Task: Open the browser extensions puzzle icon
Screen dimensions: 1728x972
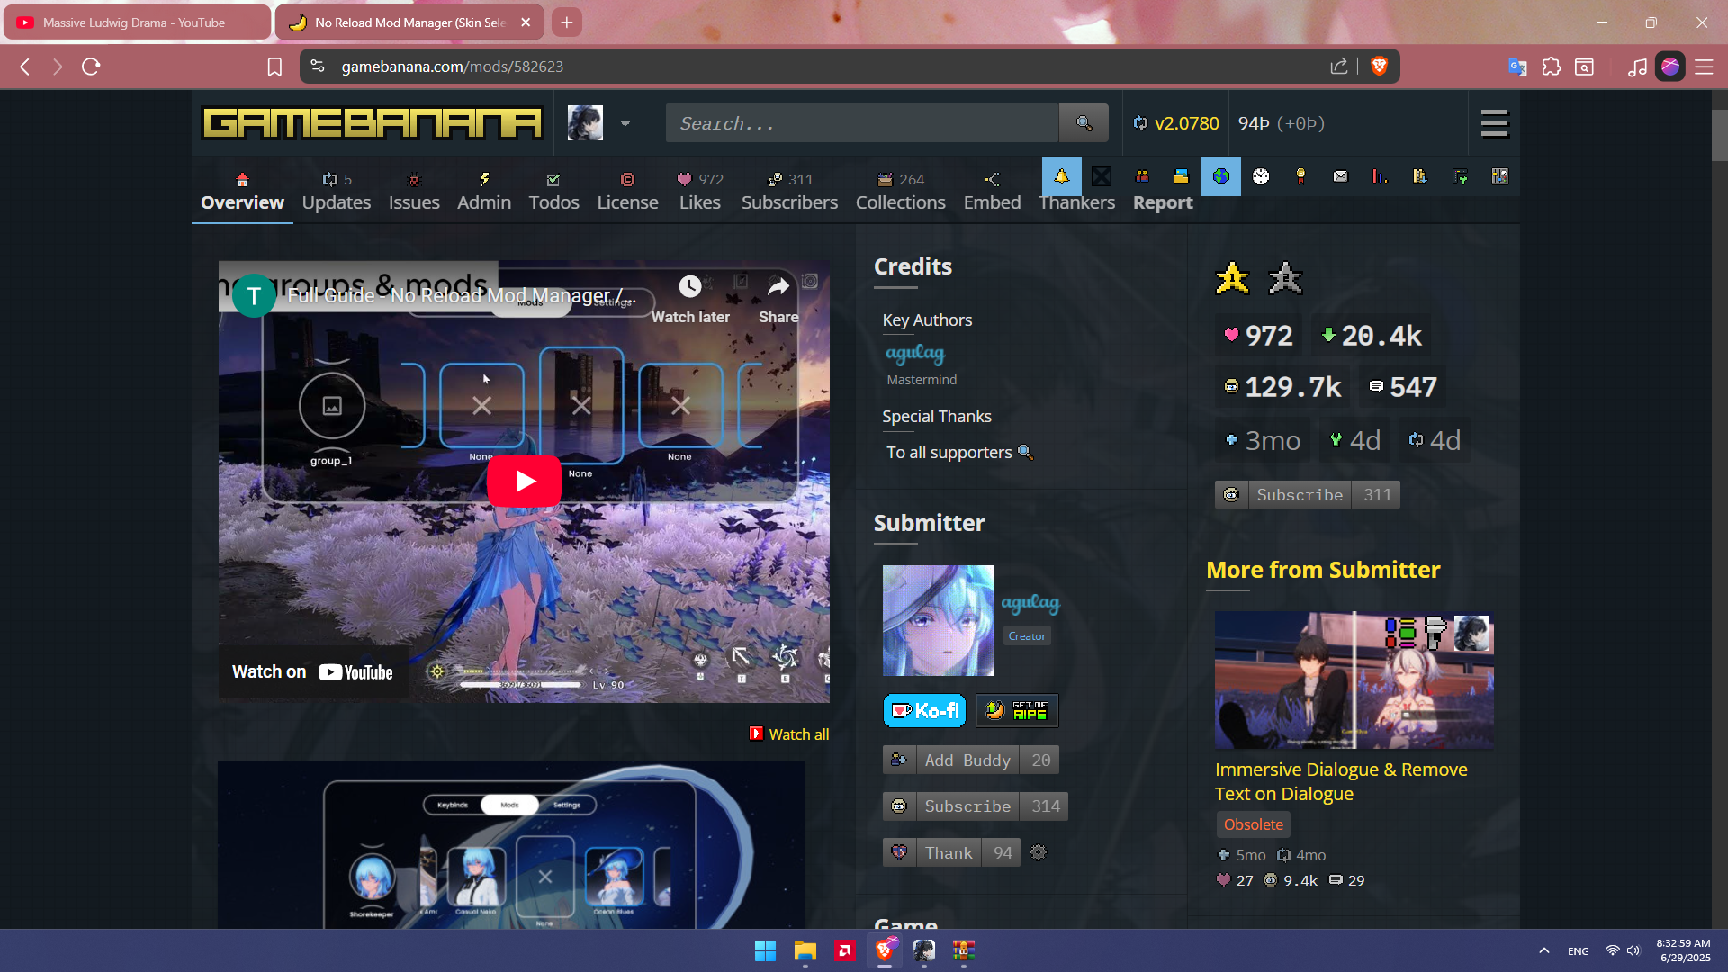Action: pyautogui.click(x=1552, y=67)
